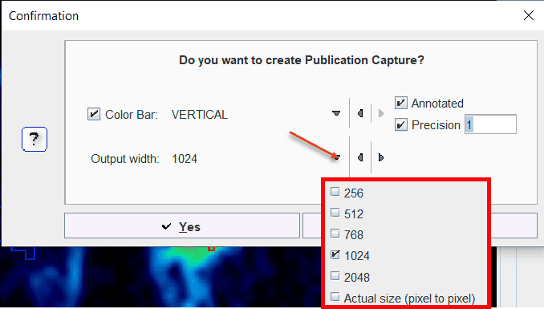The height and width of the screenshot is (309, 544).
Task: Click the Precision value field
Action: click(x=490, y=124)
